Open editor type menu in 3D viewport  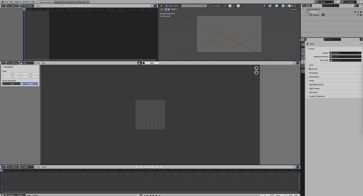[162, 6]
